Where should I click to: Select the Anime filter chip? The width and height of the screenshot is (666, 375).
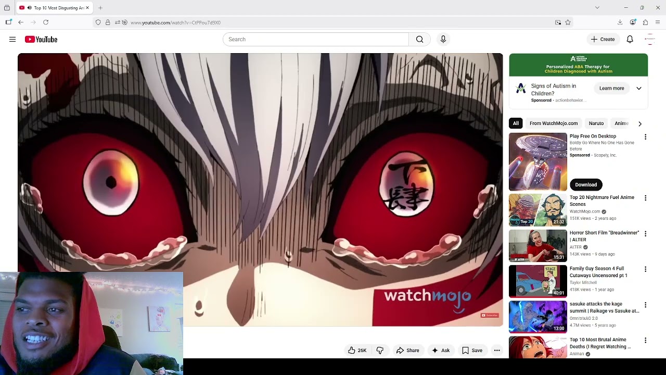pos(621,123)
